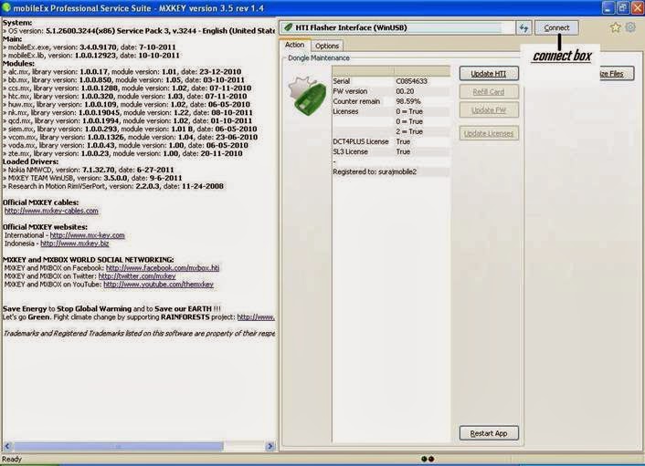Click the alc.mx module line

122,72
